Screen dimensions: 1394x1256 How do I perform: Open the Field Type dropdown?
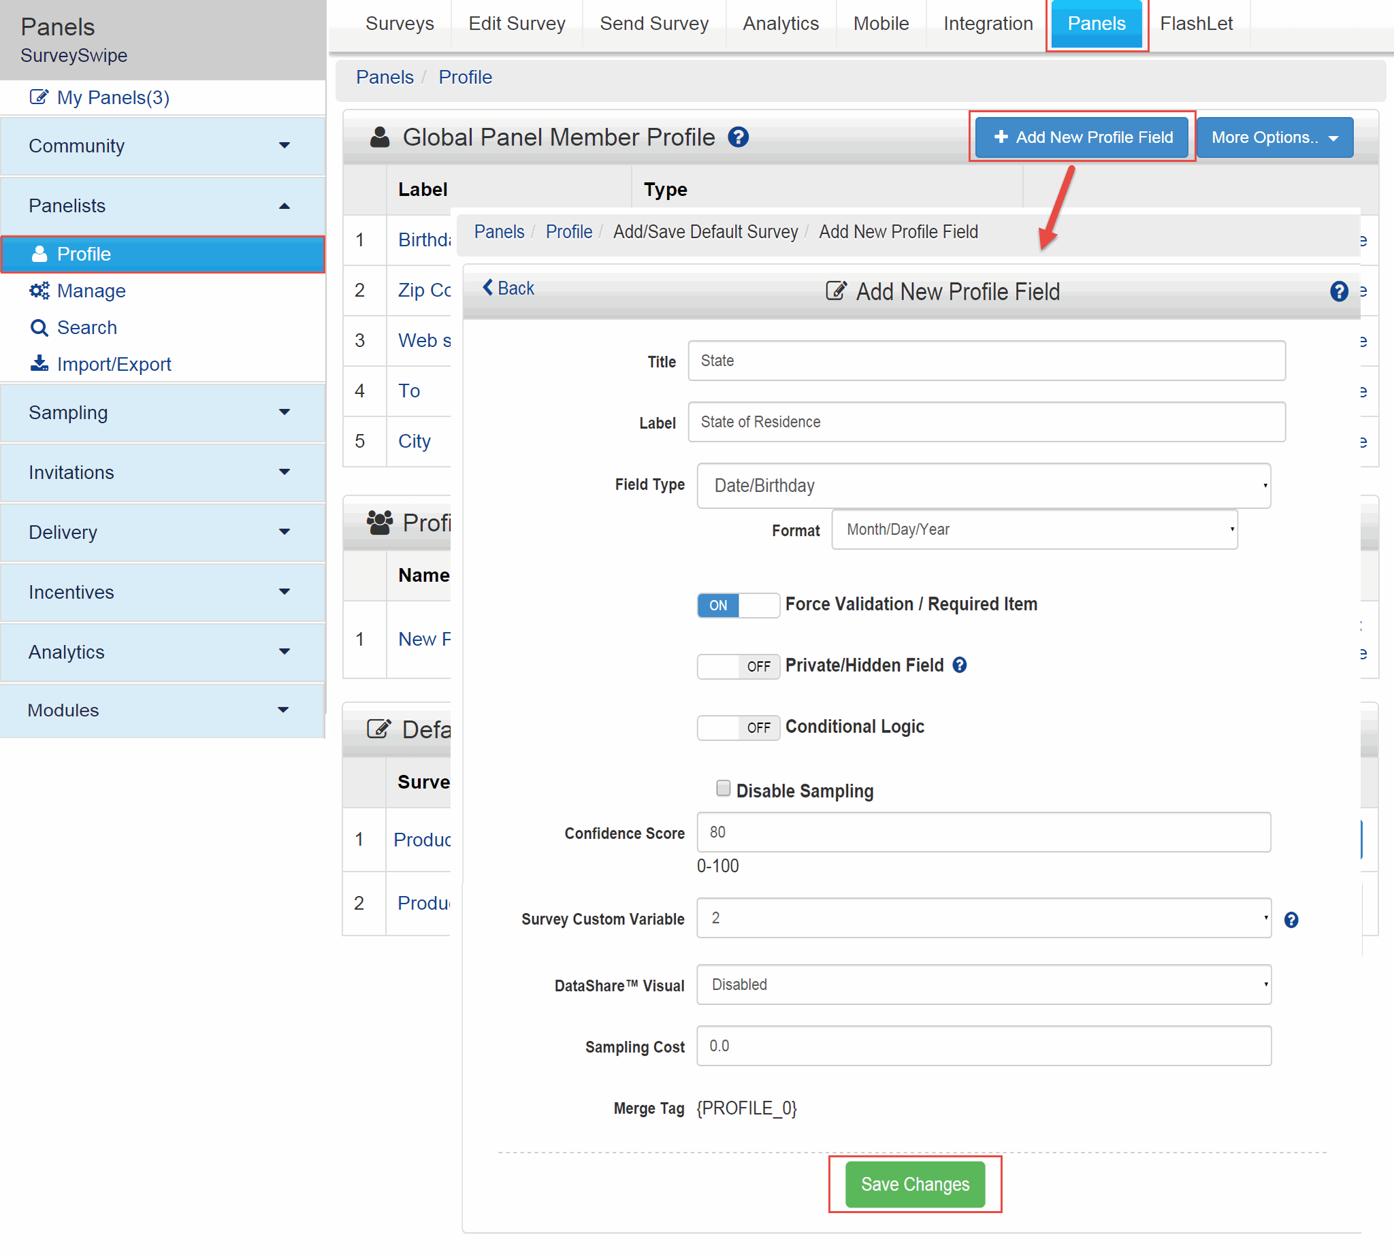pos(982,485)
